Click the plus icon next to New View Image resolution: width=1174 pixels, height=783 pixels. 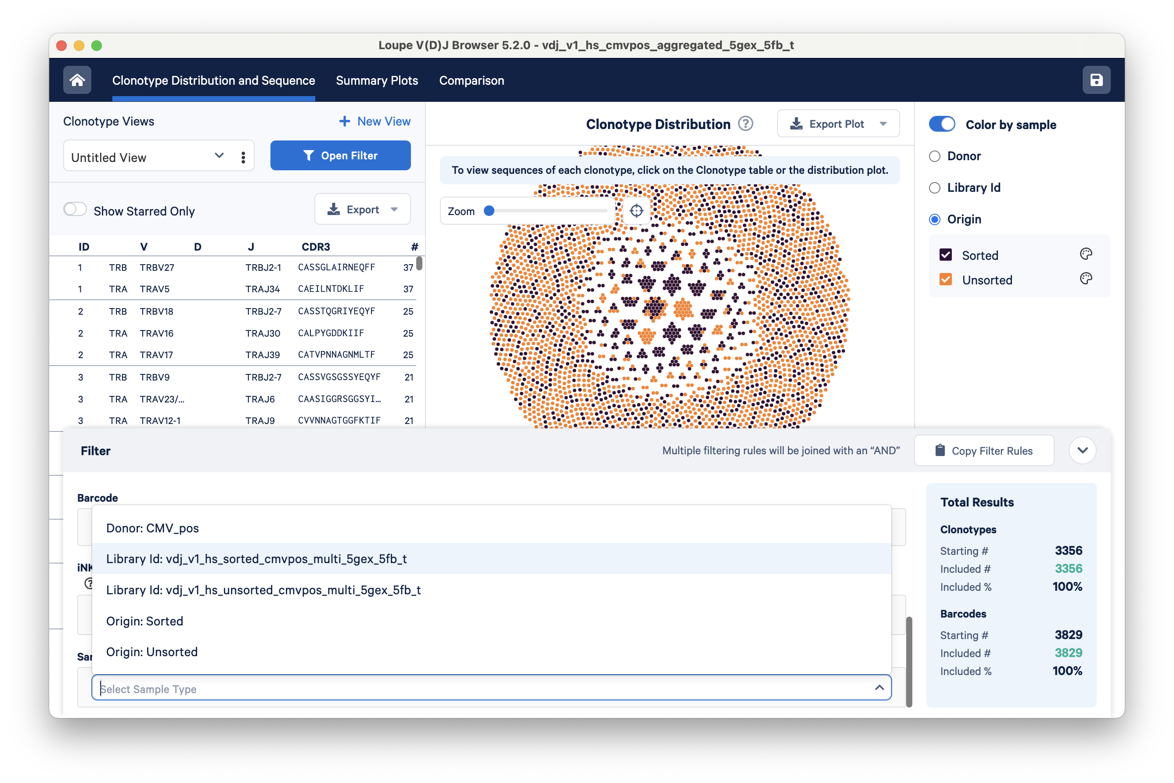point(344,121)
